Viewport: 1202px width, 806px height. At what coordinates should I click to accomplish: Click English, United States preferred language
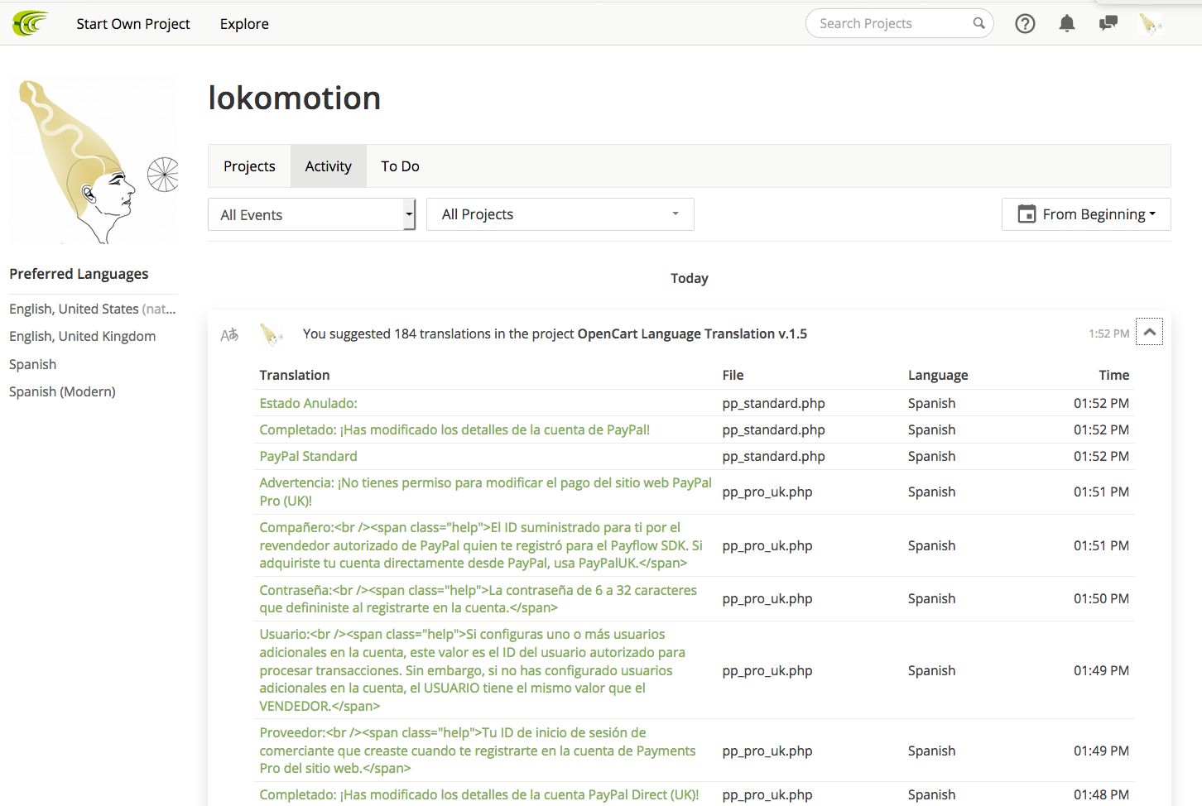[x=93, y=309]
